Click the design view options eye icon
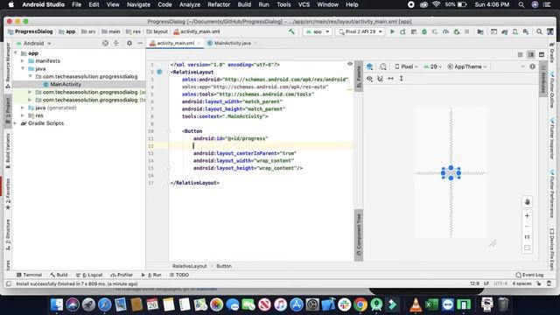 click(x=369, y=79)
